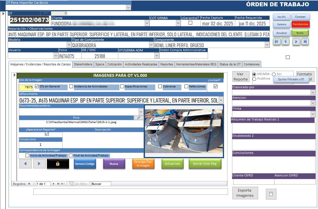Select the ProMine radio button

(254, 79)
